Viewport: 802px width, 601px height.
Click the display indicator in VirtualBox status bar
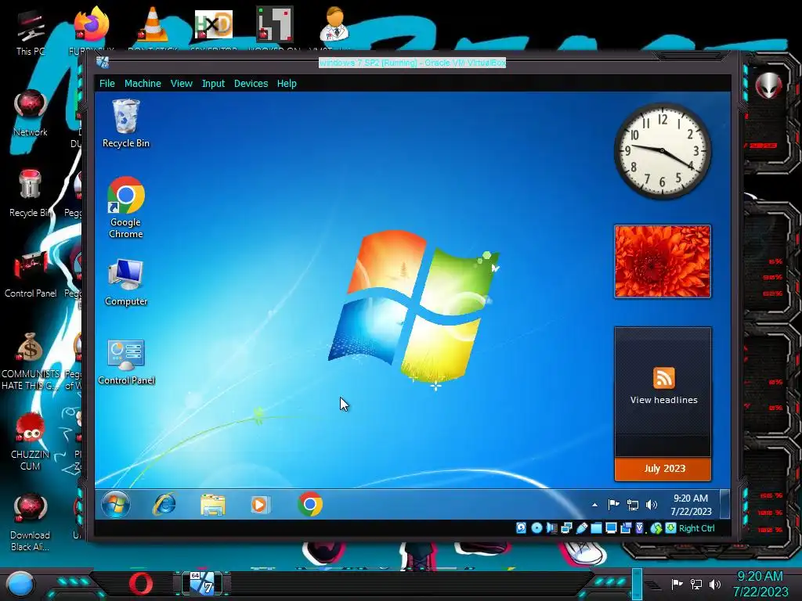tap(611, 528)
